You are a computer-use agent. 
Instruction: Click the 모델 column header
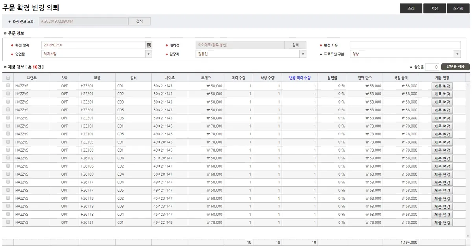(x=97, y=78)
